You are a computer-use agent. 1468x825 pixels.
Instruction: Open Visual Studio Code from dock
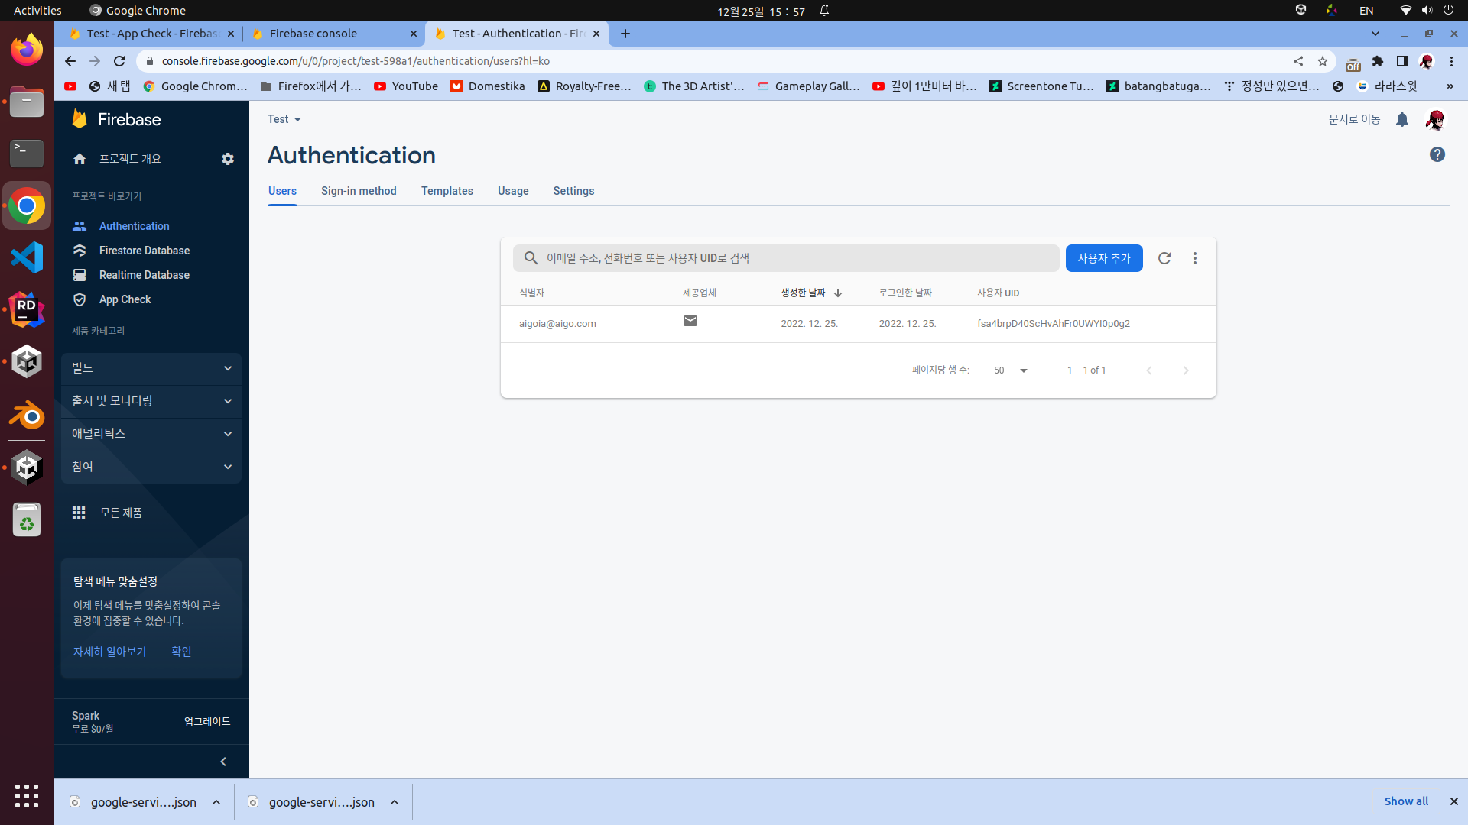27,257
